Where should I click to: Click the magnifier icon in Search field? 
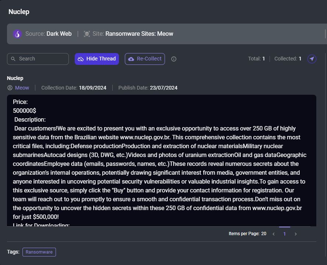13,59
